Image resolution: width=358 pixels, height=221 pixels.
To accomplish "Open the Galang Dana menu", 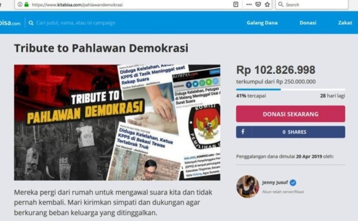I will (262, 22).
